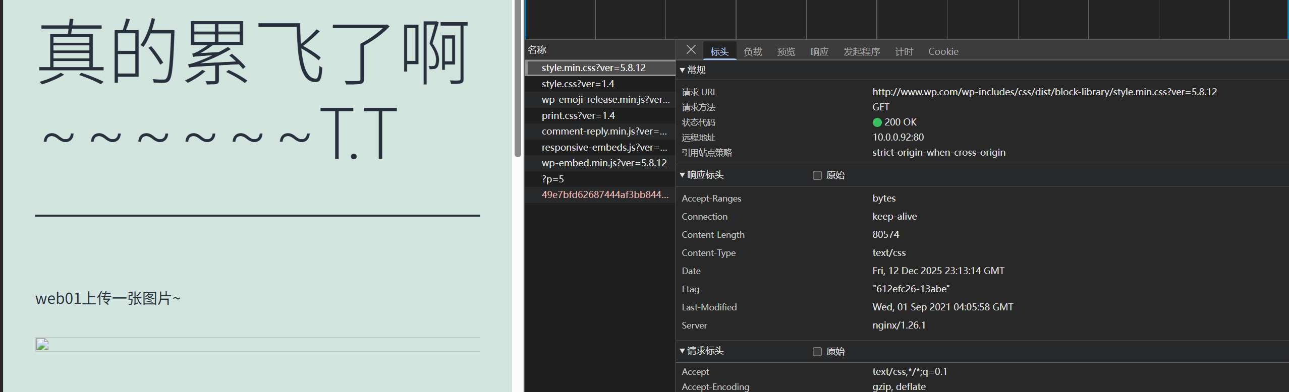
Task: Click the Server value nginx/1.26.1
Action: (x=899, y=325)
